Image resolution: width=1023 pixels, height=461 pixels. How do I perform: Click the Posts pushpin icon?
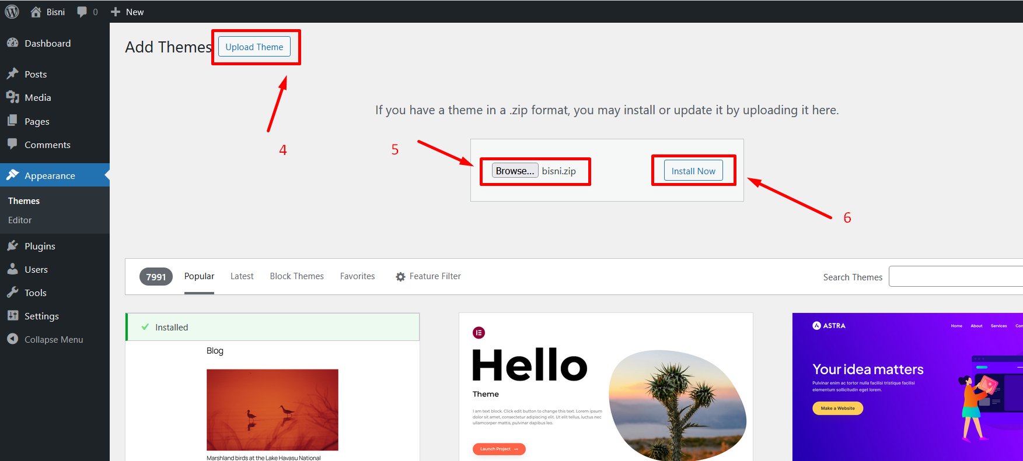click(x=12, y=73)
